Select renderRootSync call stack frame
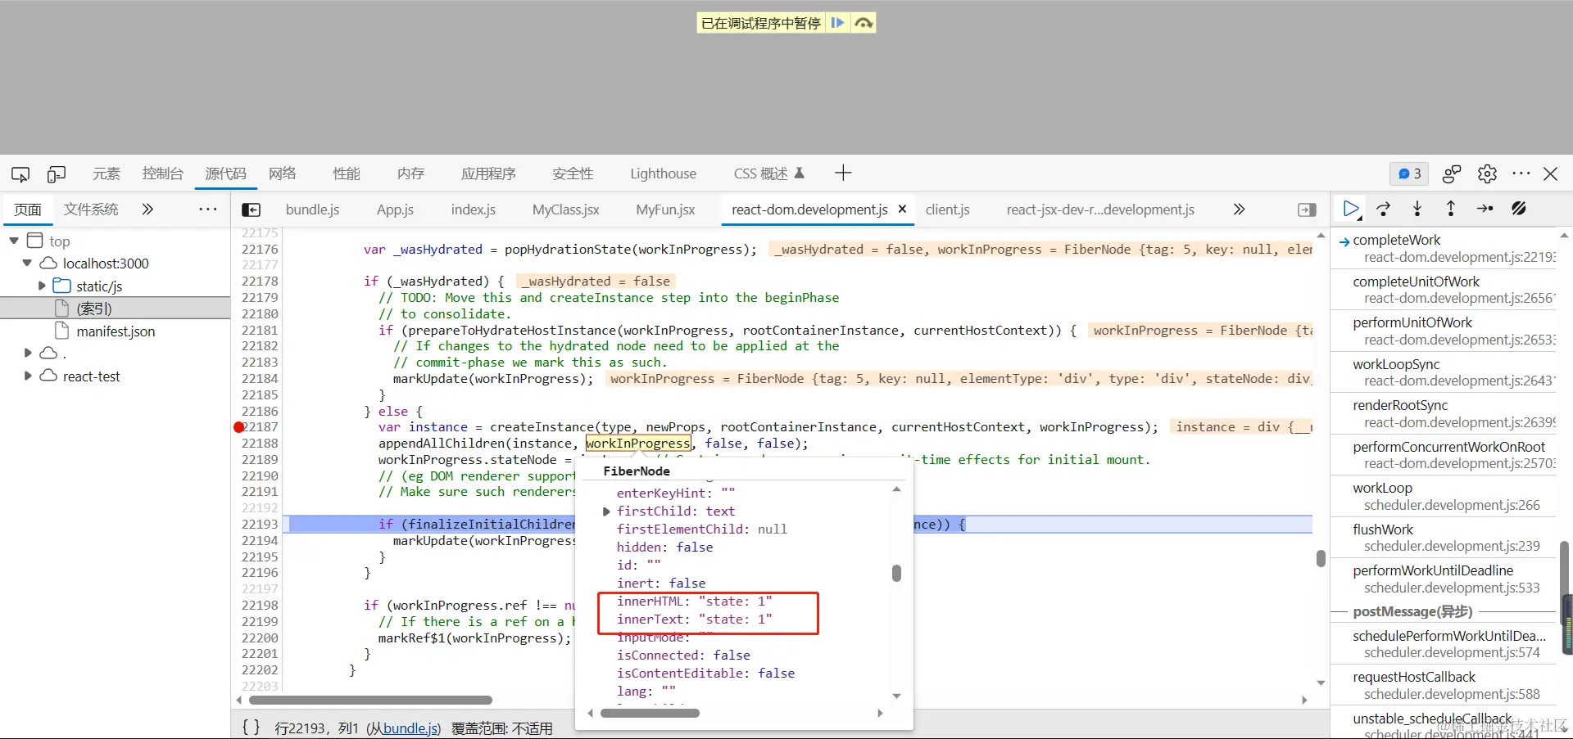This screenshot has height=739, width=1573. [1444, 413]
